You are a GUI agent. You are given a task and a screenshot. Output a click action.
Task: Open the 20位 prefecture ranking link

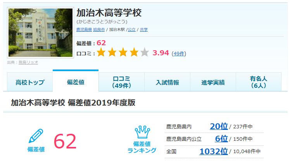(219, 126)
